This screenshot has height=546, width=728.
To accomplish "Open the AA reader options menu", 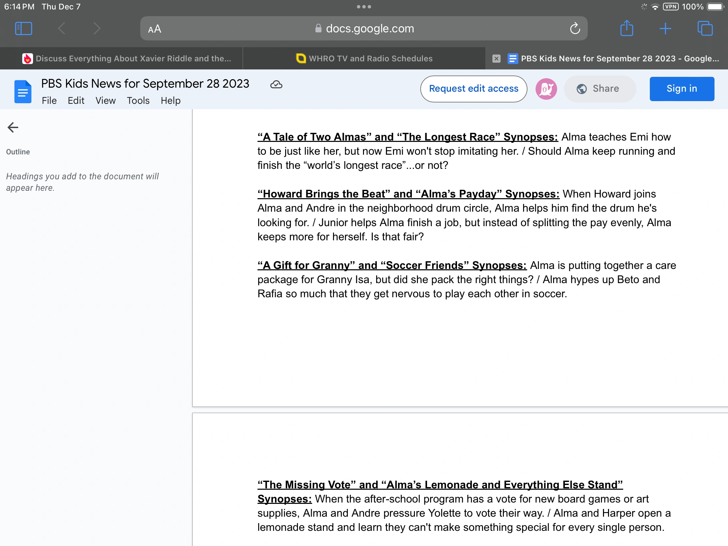I will tap(155, 29).
